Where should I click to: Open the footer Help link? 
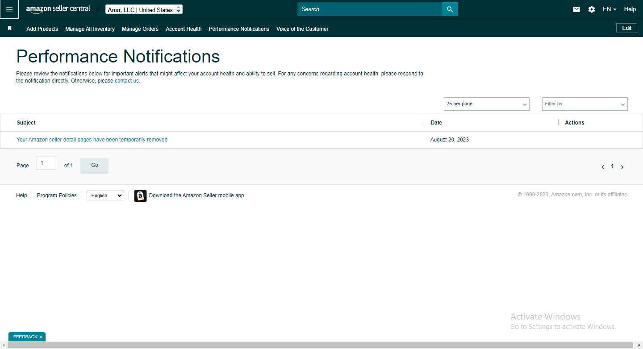21,195
